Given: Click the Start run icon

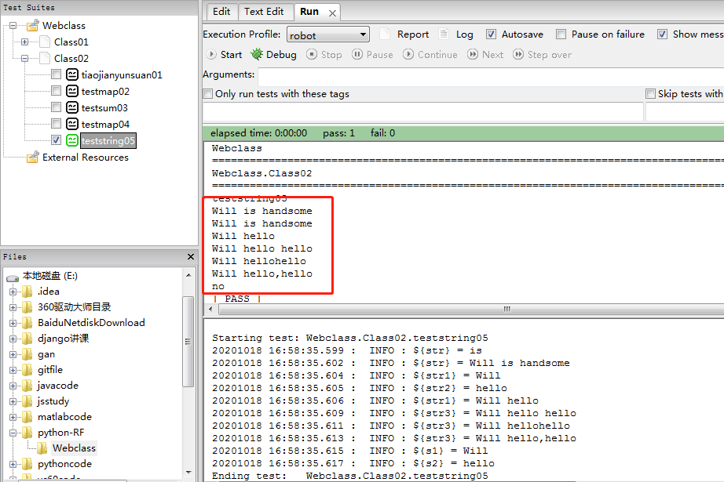Looking at the screenshot, I should point(211,54).
